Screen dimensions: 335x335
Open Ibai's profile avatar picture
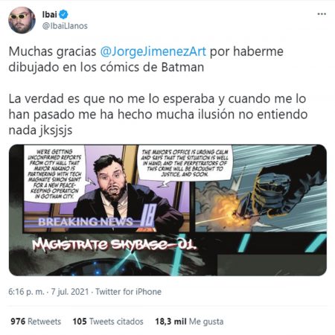tap(22, 20)
